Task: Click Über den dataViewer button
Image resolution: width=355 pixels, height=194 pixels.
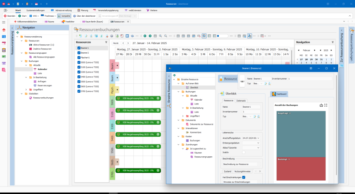Action: click(x=84, y=16)
